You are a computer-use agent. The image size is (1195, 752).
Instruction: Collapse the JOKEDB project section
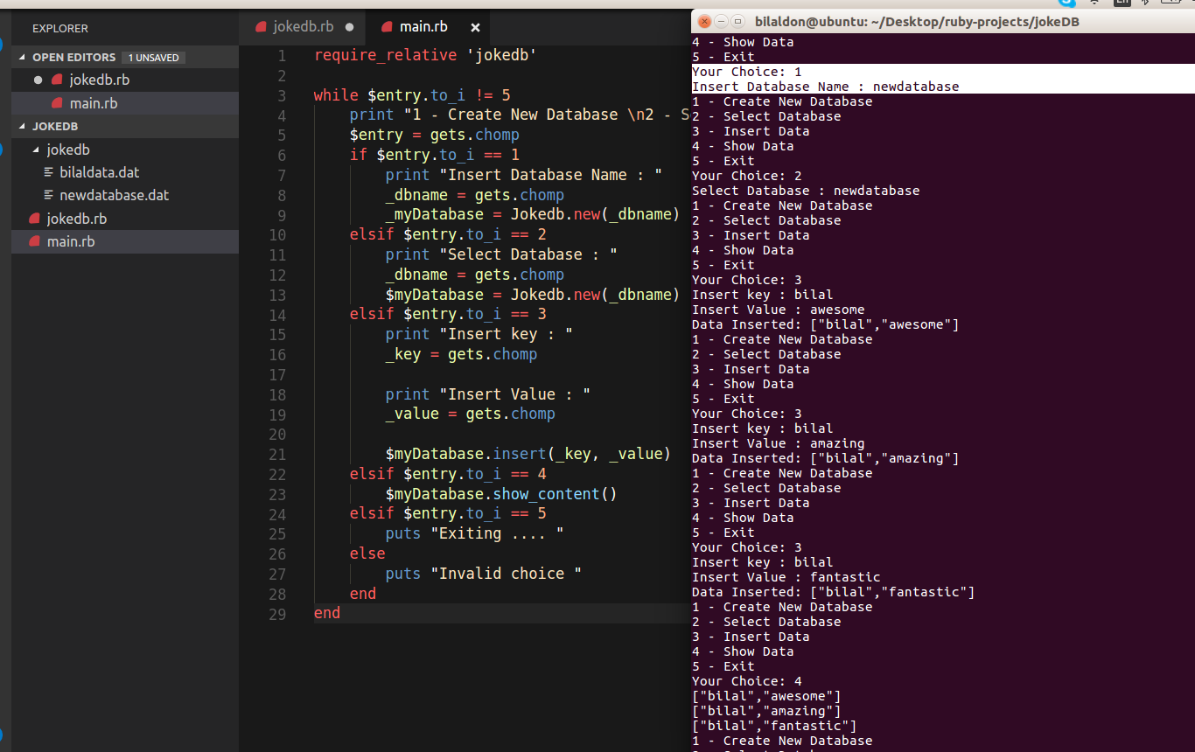(x=23, y=126)
